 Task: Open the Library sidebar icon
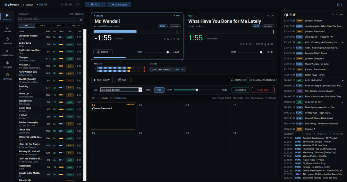tap(7, 29)
